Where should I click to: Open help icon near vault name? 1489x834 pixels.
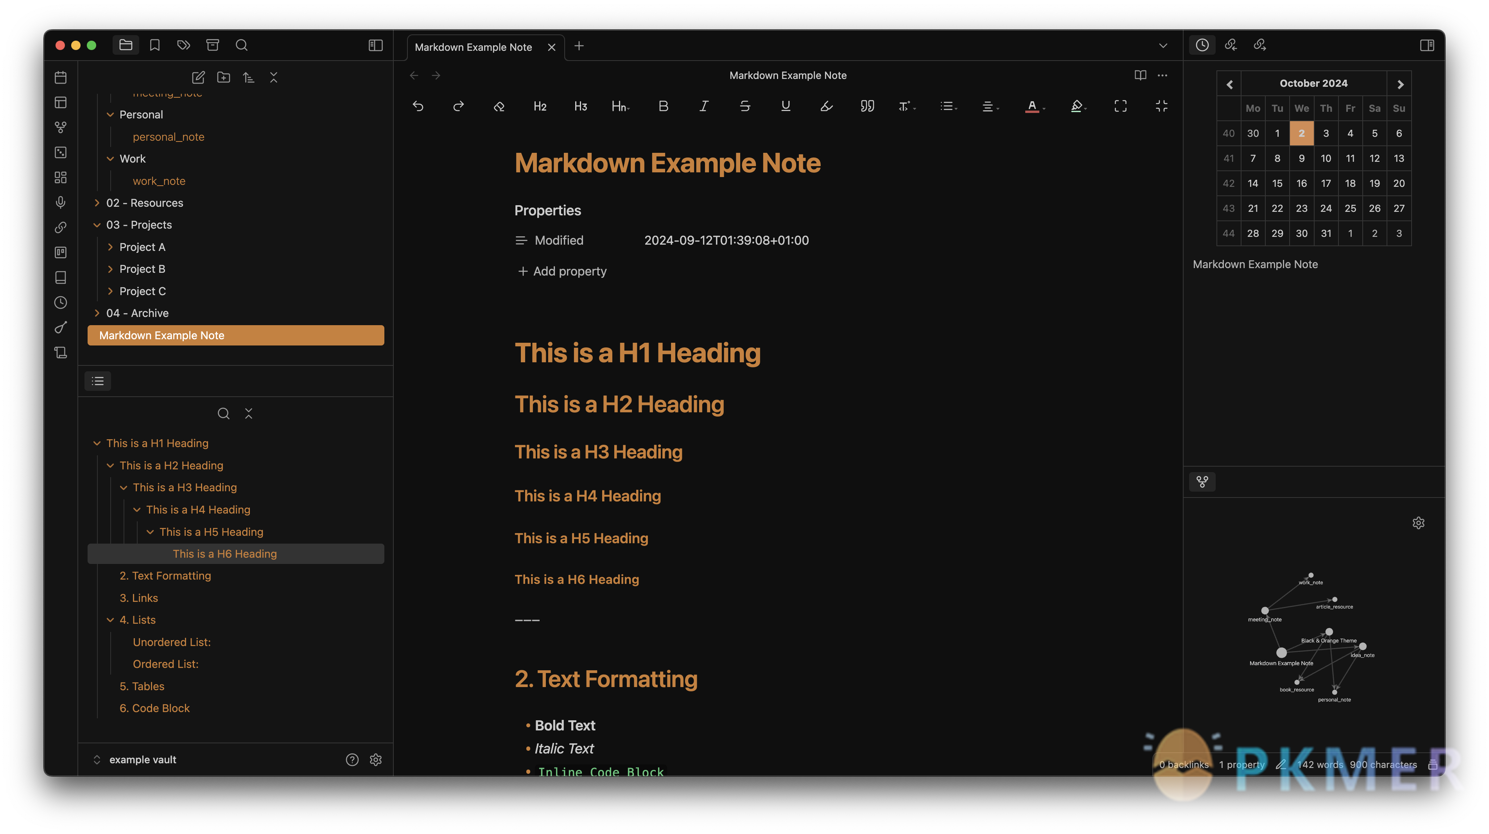click(352, 759)
